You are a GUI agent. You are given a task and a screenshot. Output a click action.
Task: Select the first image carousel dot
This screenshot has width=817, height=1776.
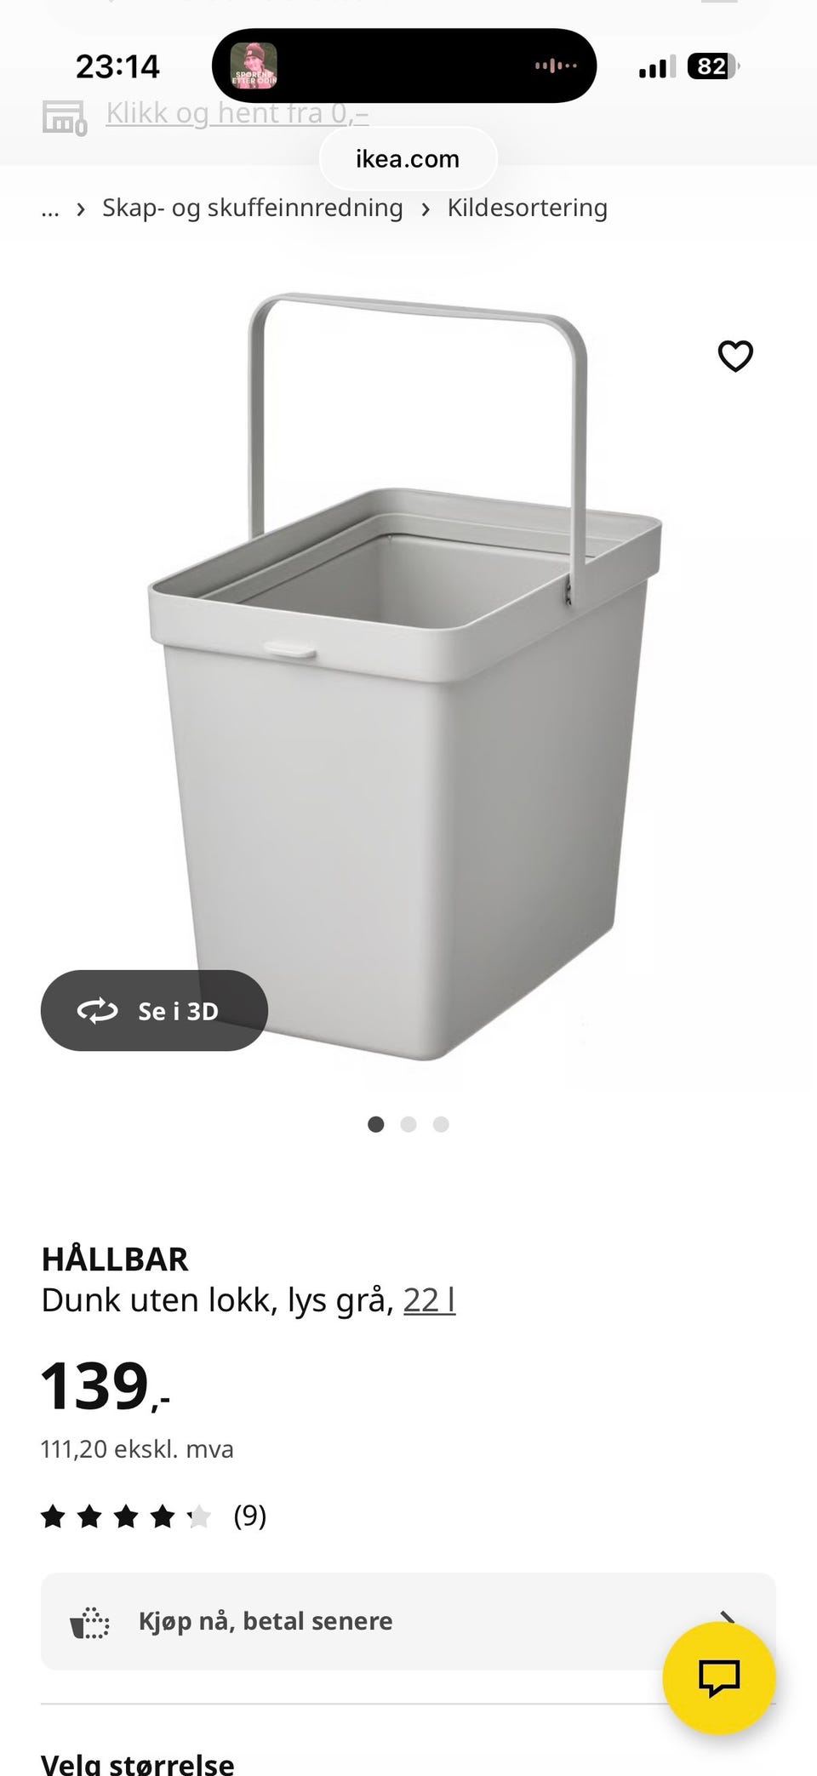click(x=375, y=1124)
